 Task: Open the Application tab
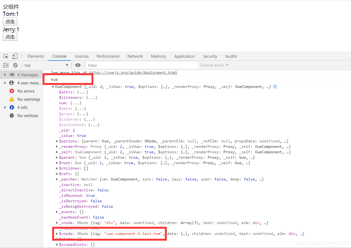coord(185,56)
